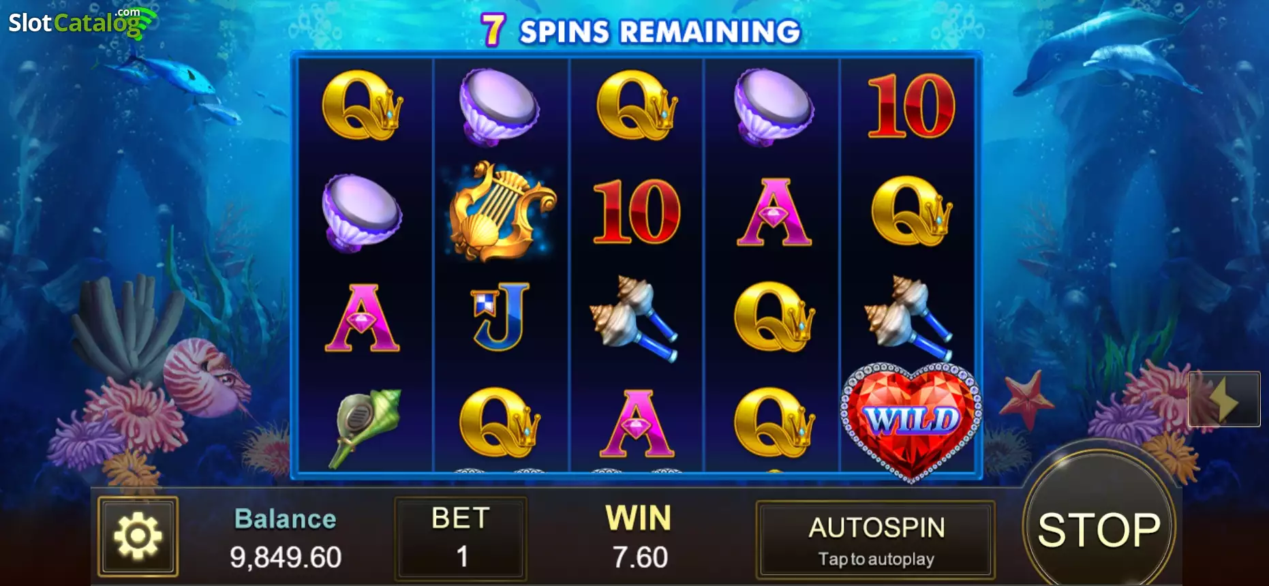Screen dimensions: 1269x586
Task: Open the settings gear icon
Action: [x=138, y=536]
